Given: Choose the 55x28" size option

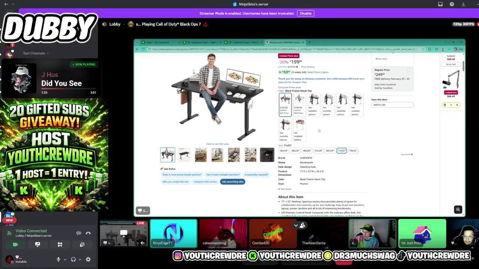Looking at the screenshot, I should coord(318,151).
